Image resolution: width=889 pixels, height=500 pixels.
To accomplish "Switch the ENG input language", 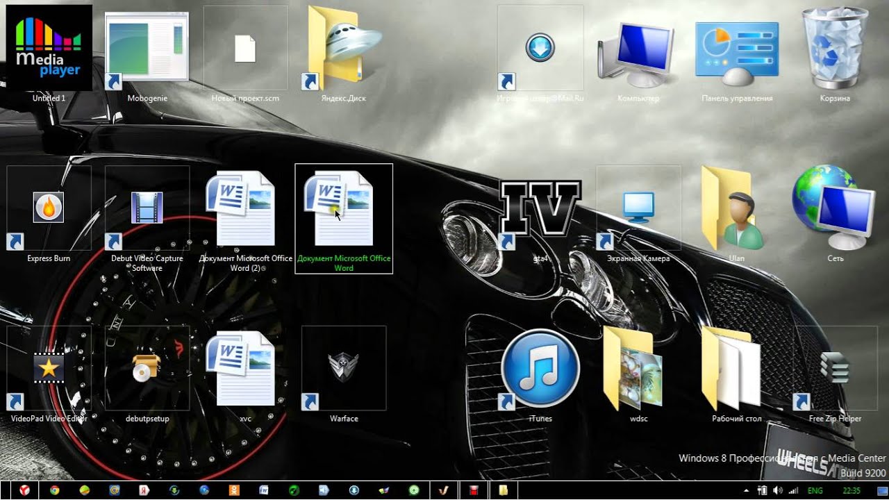I will [815, 490].
